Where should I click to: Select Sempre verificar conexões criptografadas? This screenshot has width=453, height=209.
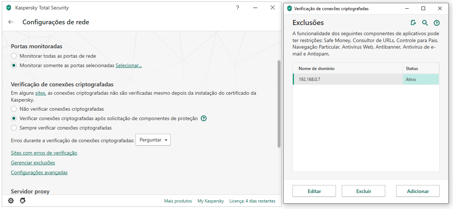[x=14, y=128]
